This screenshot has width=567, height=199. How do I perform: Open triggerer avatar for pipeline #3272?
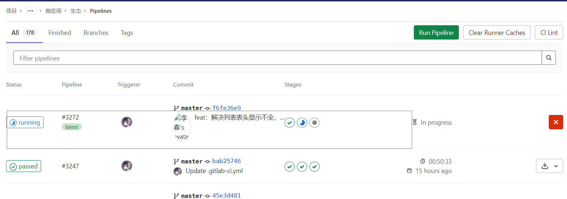click(x=127, y=122)
